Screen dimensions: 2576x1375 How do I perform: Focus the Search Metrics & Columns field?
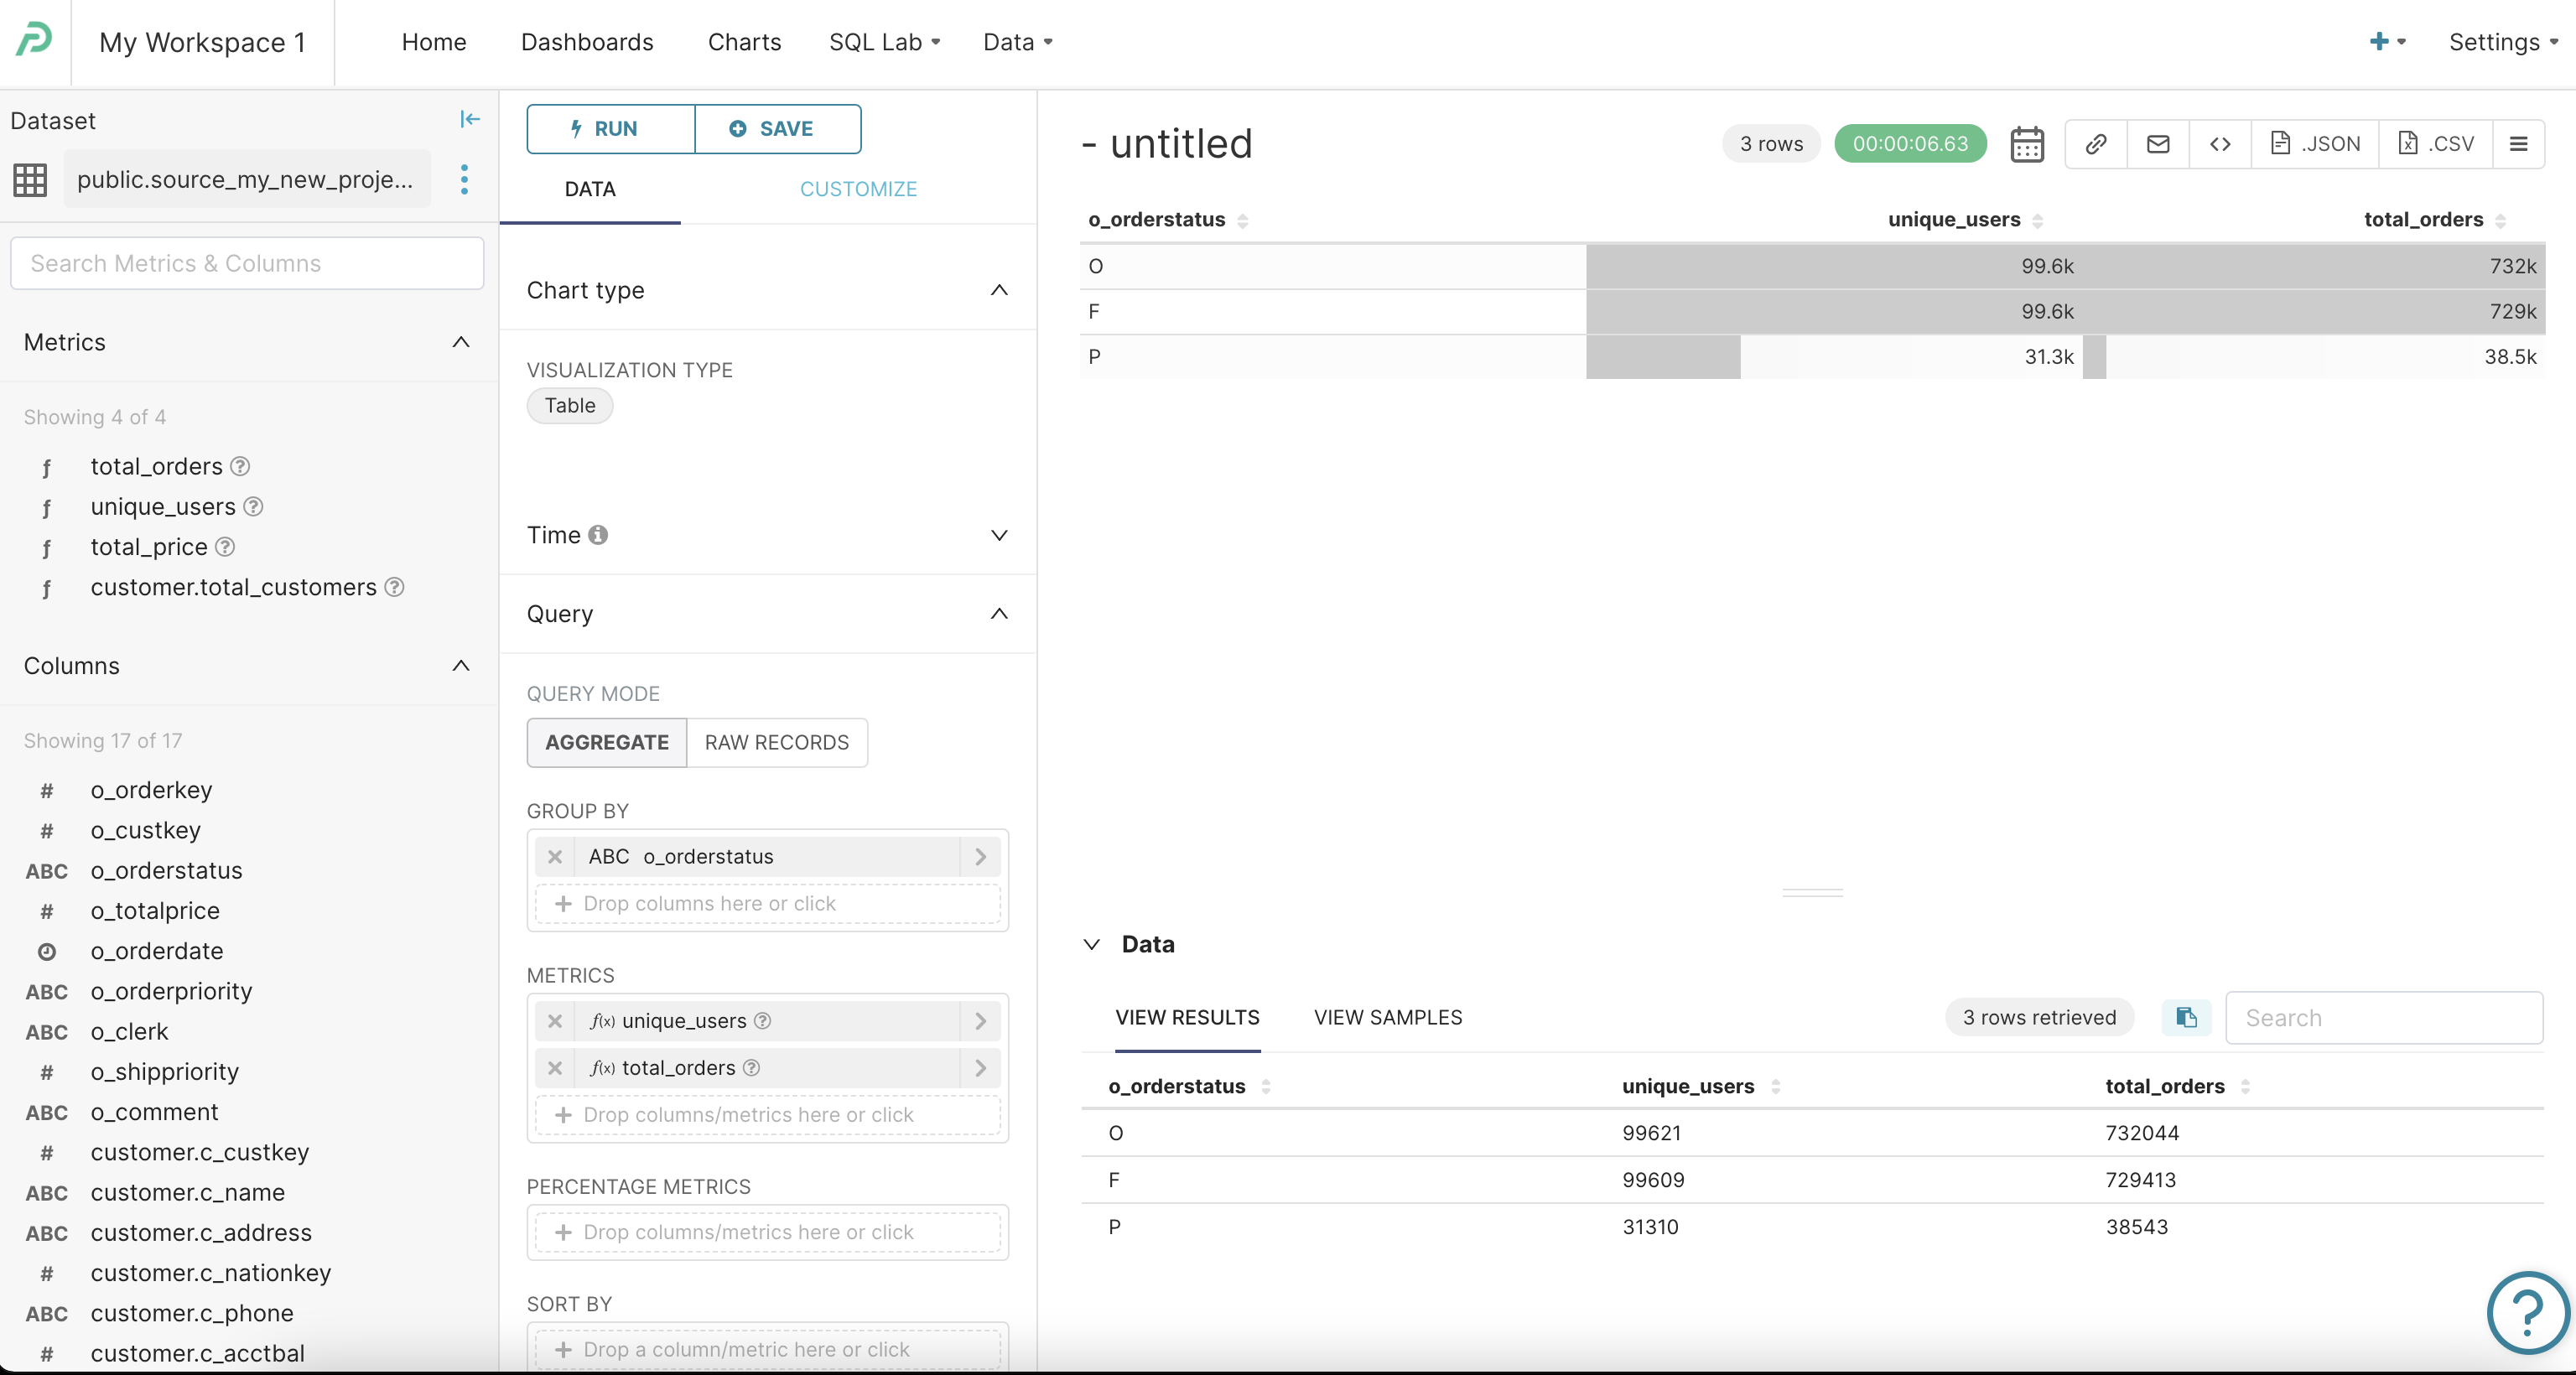click(247, 263)
